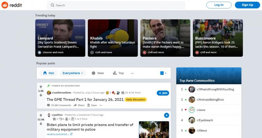
Task: Click the r/AnimalsBeingBros avatar icon
Action: [x=192, y=100]
